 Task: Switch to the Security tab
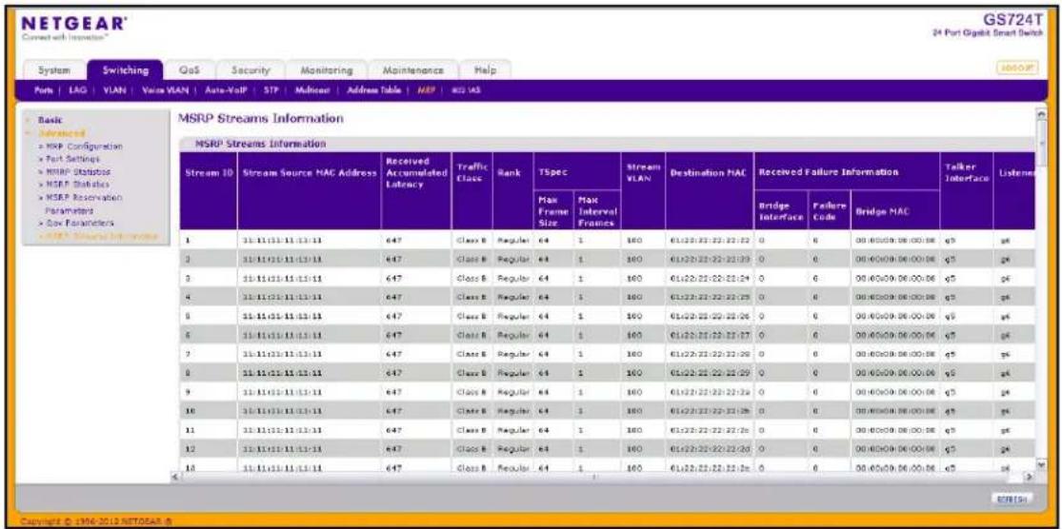[250, 70]
